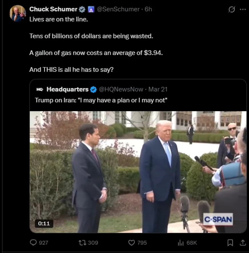
Task: Repost the tweet using the retweet icon
Action: pyautogui.click(x=82, y=242)
